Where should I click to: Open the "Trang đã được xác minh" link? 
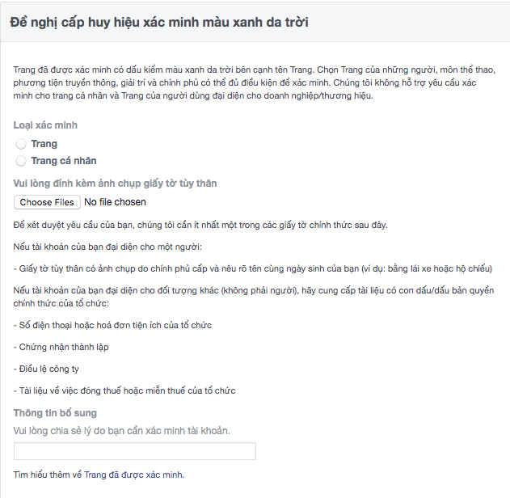pos(133,475)
